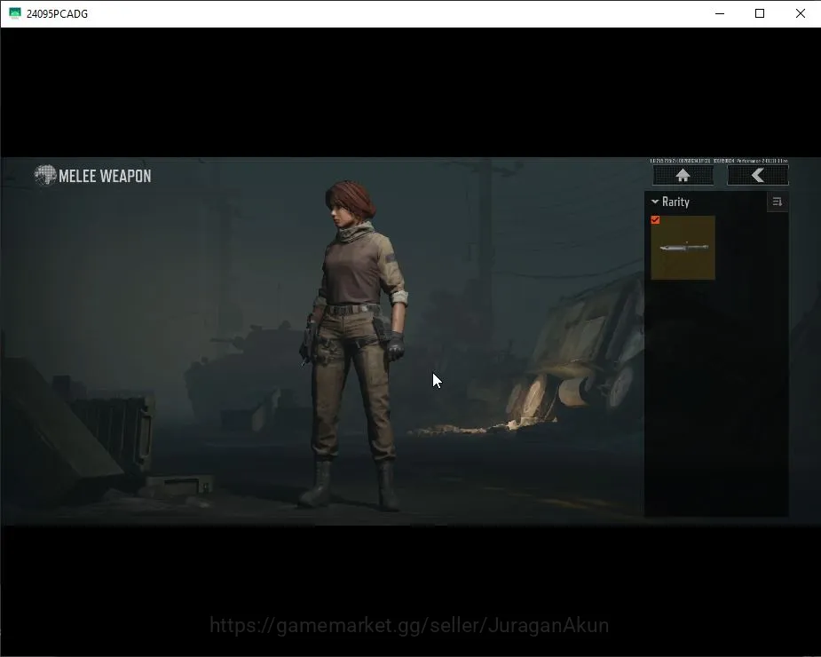Click the female character model preview
This screenshot has height=657, width=821.
click(352, 345)
